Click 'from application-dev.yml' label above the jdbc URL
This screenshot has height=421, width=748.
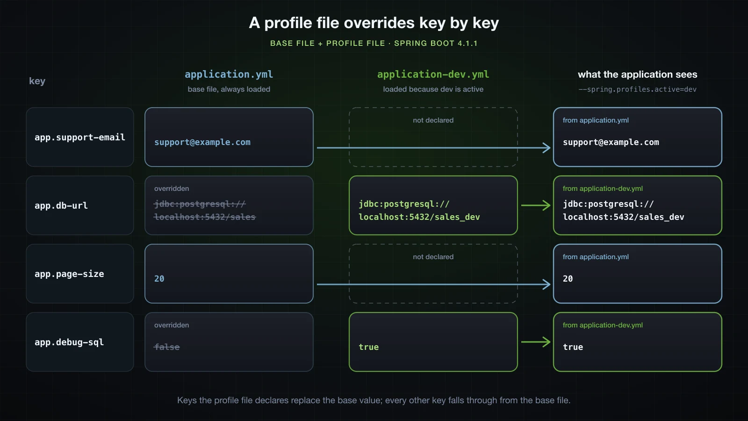click(603, 189)
